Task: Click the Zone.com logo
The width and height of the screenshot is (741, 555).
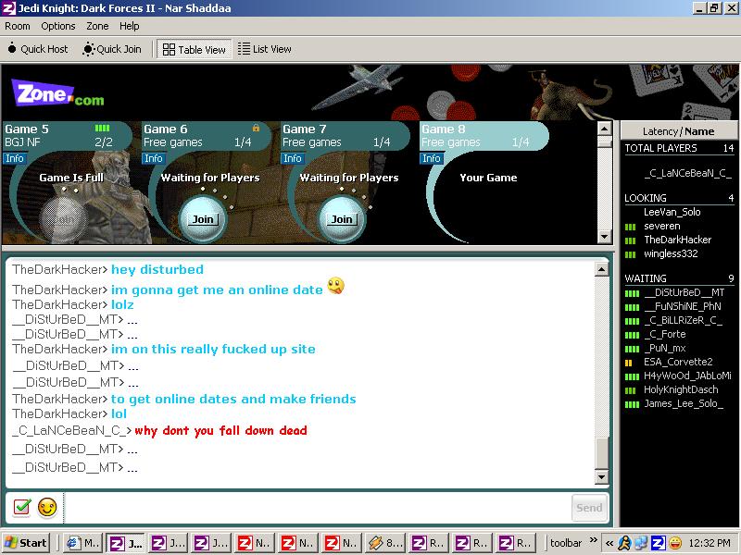Action: [x=57, y=93]
